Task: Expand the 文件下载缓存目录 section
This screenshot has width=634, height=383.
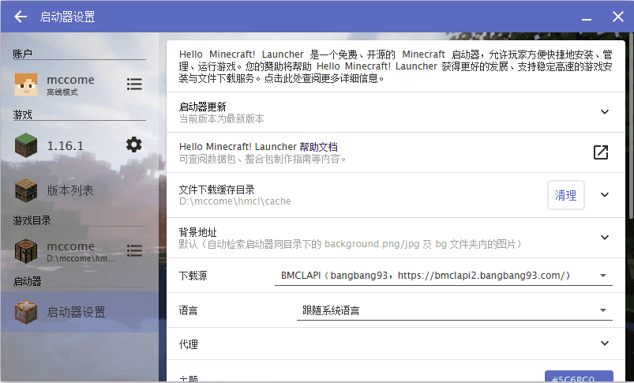Action: pos(605,195)
